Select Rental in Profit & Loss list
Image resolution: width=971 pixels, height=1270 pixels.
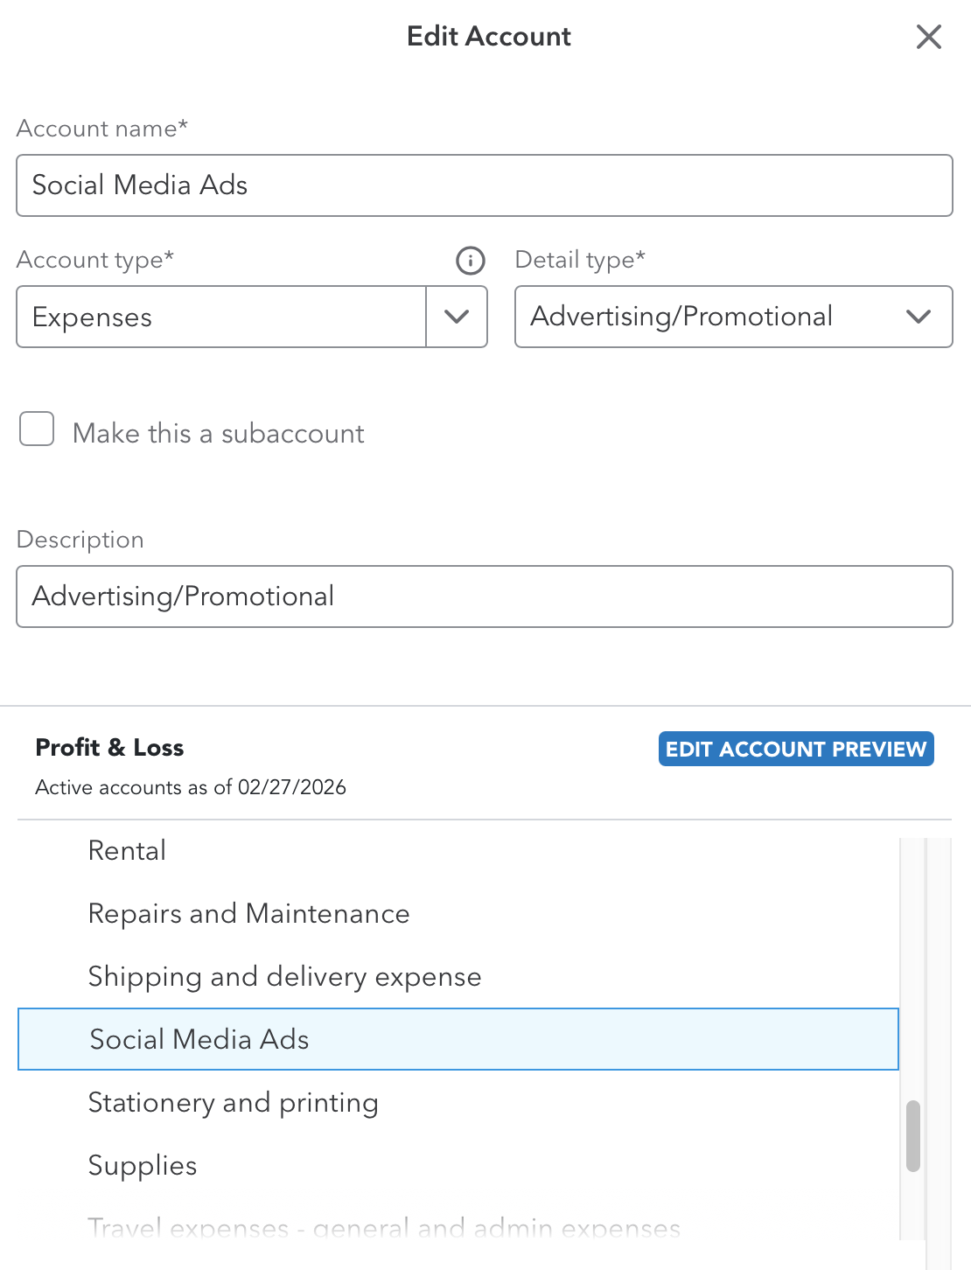128,851
